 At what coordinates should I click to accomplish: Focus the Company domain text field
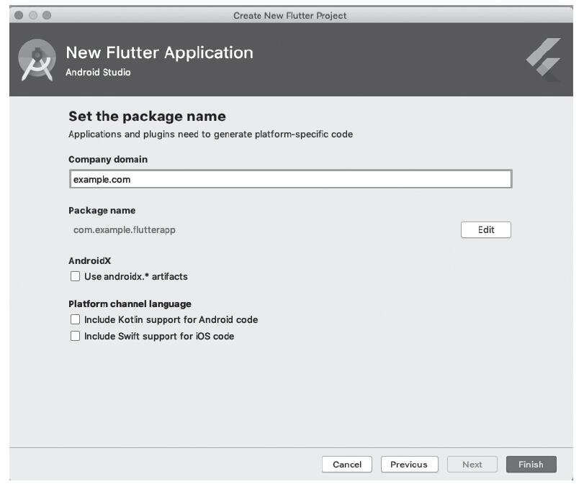289,180
